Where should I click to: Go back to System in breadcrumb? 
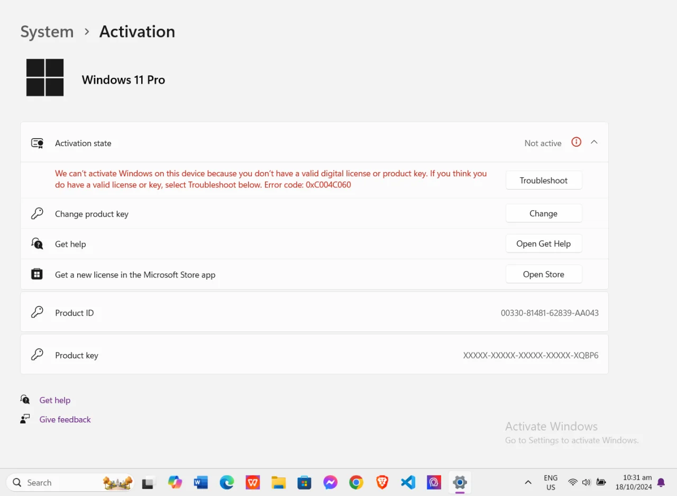[x=47, y=32]
